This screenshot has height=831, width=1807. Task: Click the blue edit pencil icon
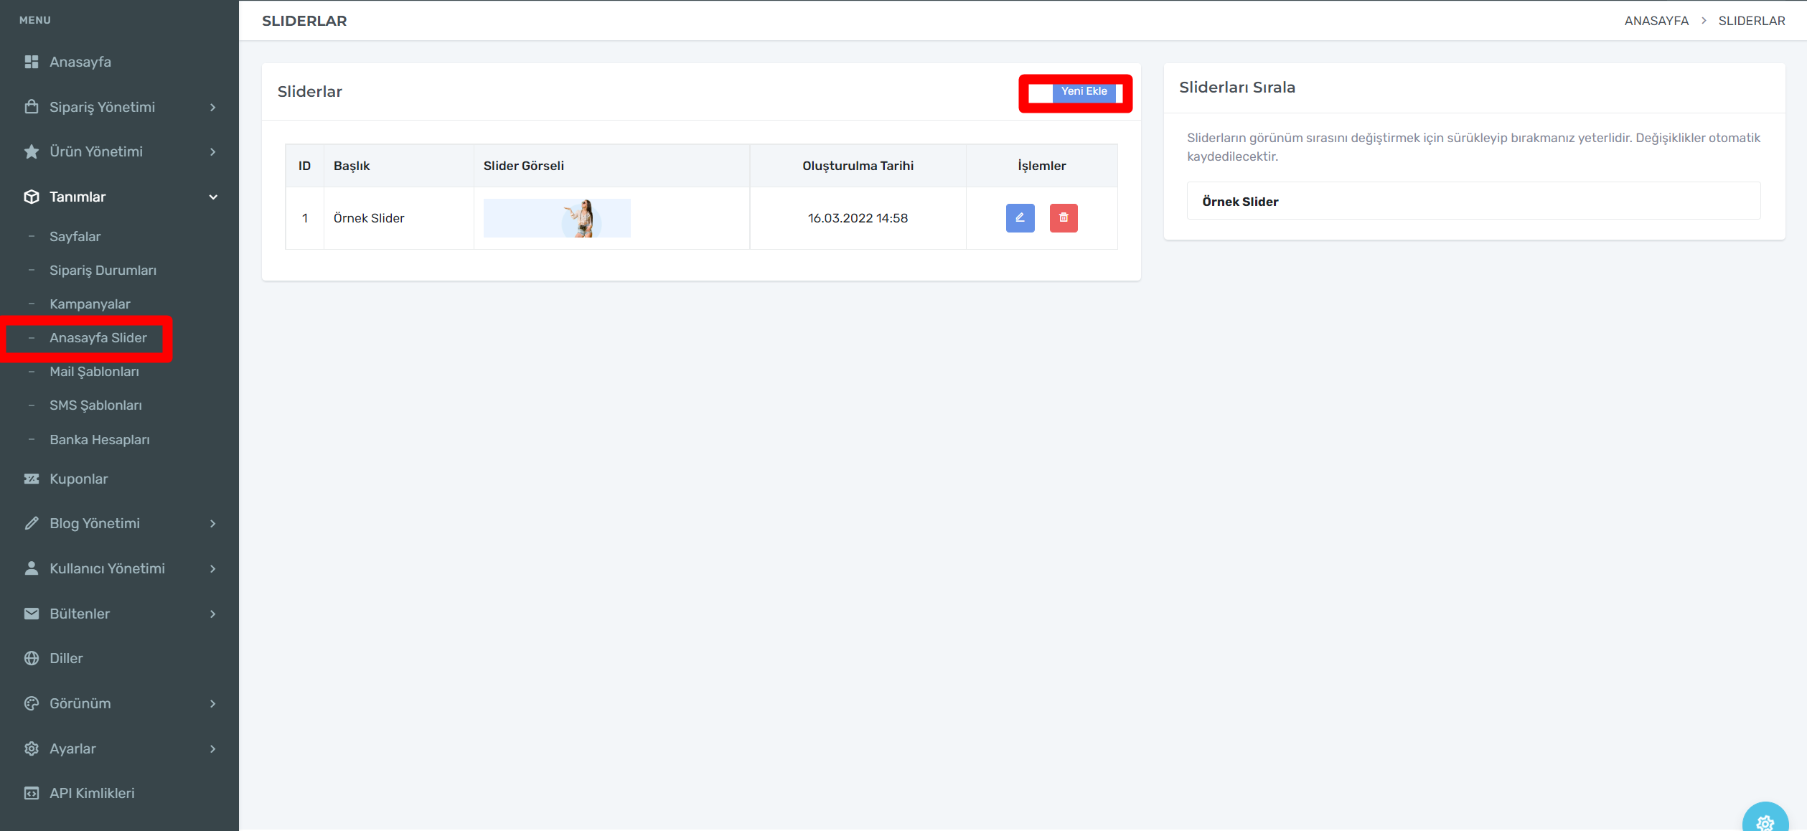pyautogui.click(x=1020, y=217)
